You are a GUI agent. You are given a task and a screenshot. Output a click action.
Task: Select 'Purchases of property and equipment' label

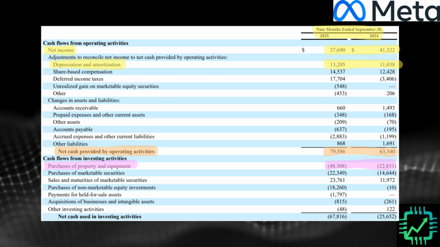click(x=89, y=166)
